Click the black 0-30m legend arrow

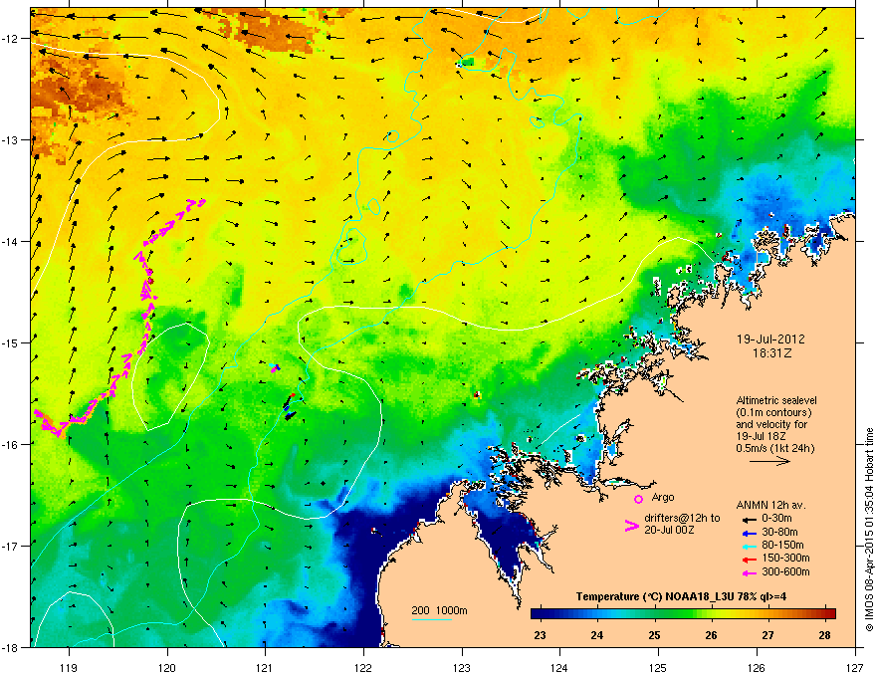tap(750, 519)
